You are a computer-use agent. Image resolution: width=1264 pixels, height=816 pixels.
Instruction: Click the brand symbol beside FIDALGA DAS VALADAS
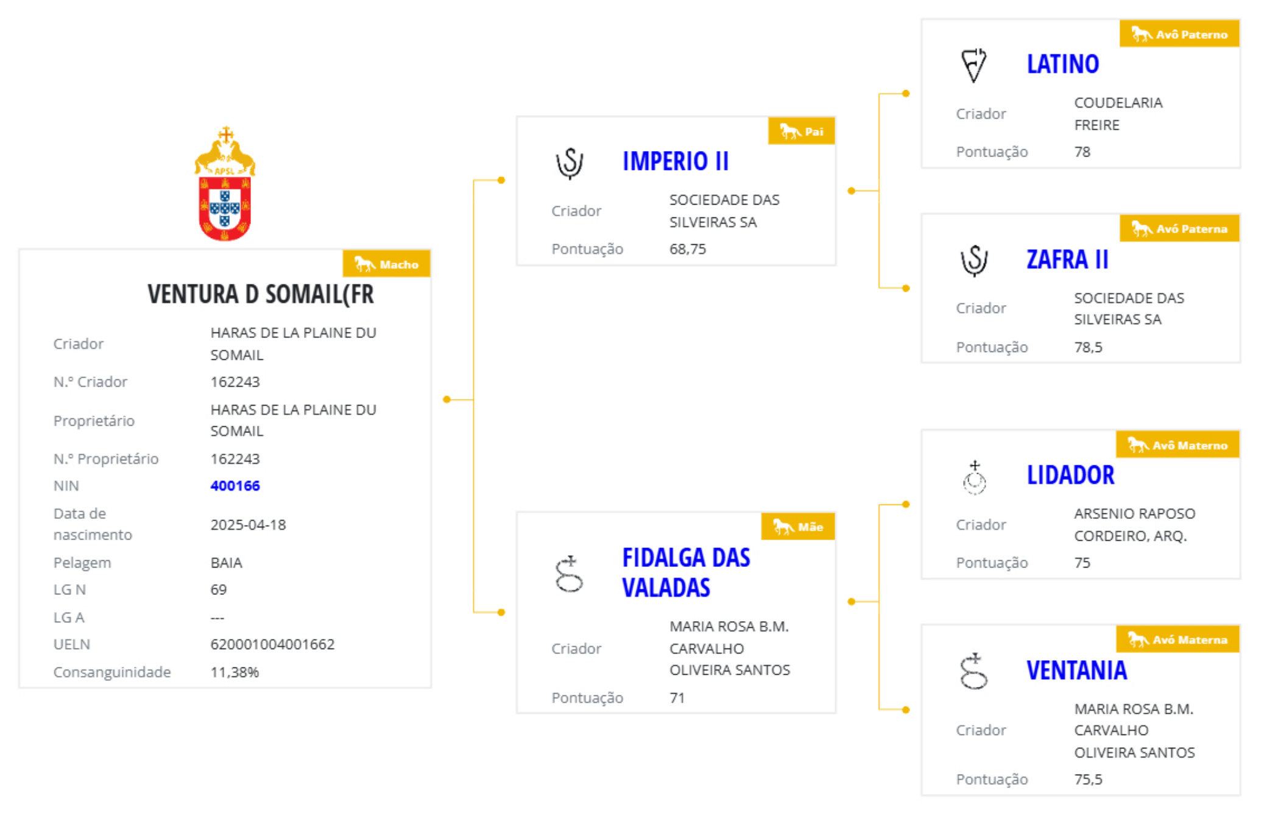pos(569,574)
